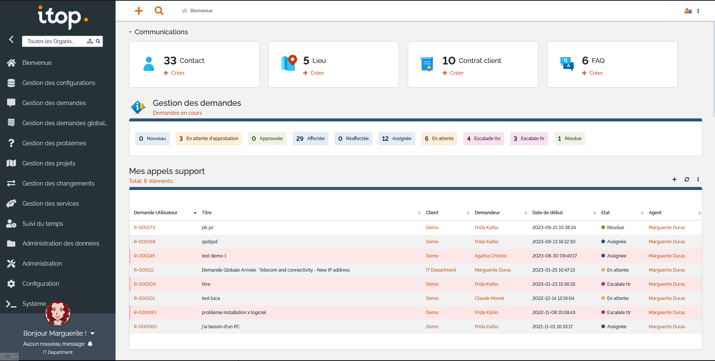Open Gestion des changements menu

point(58,183)
